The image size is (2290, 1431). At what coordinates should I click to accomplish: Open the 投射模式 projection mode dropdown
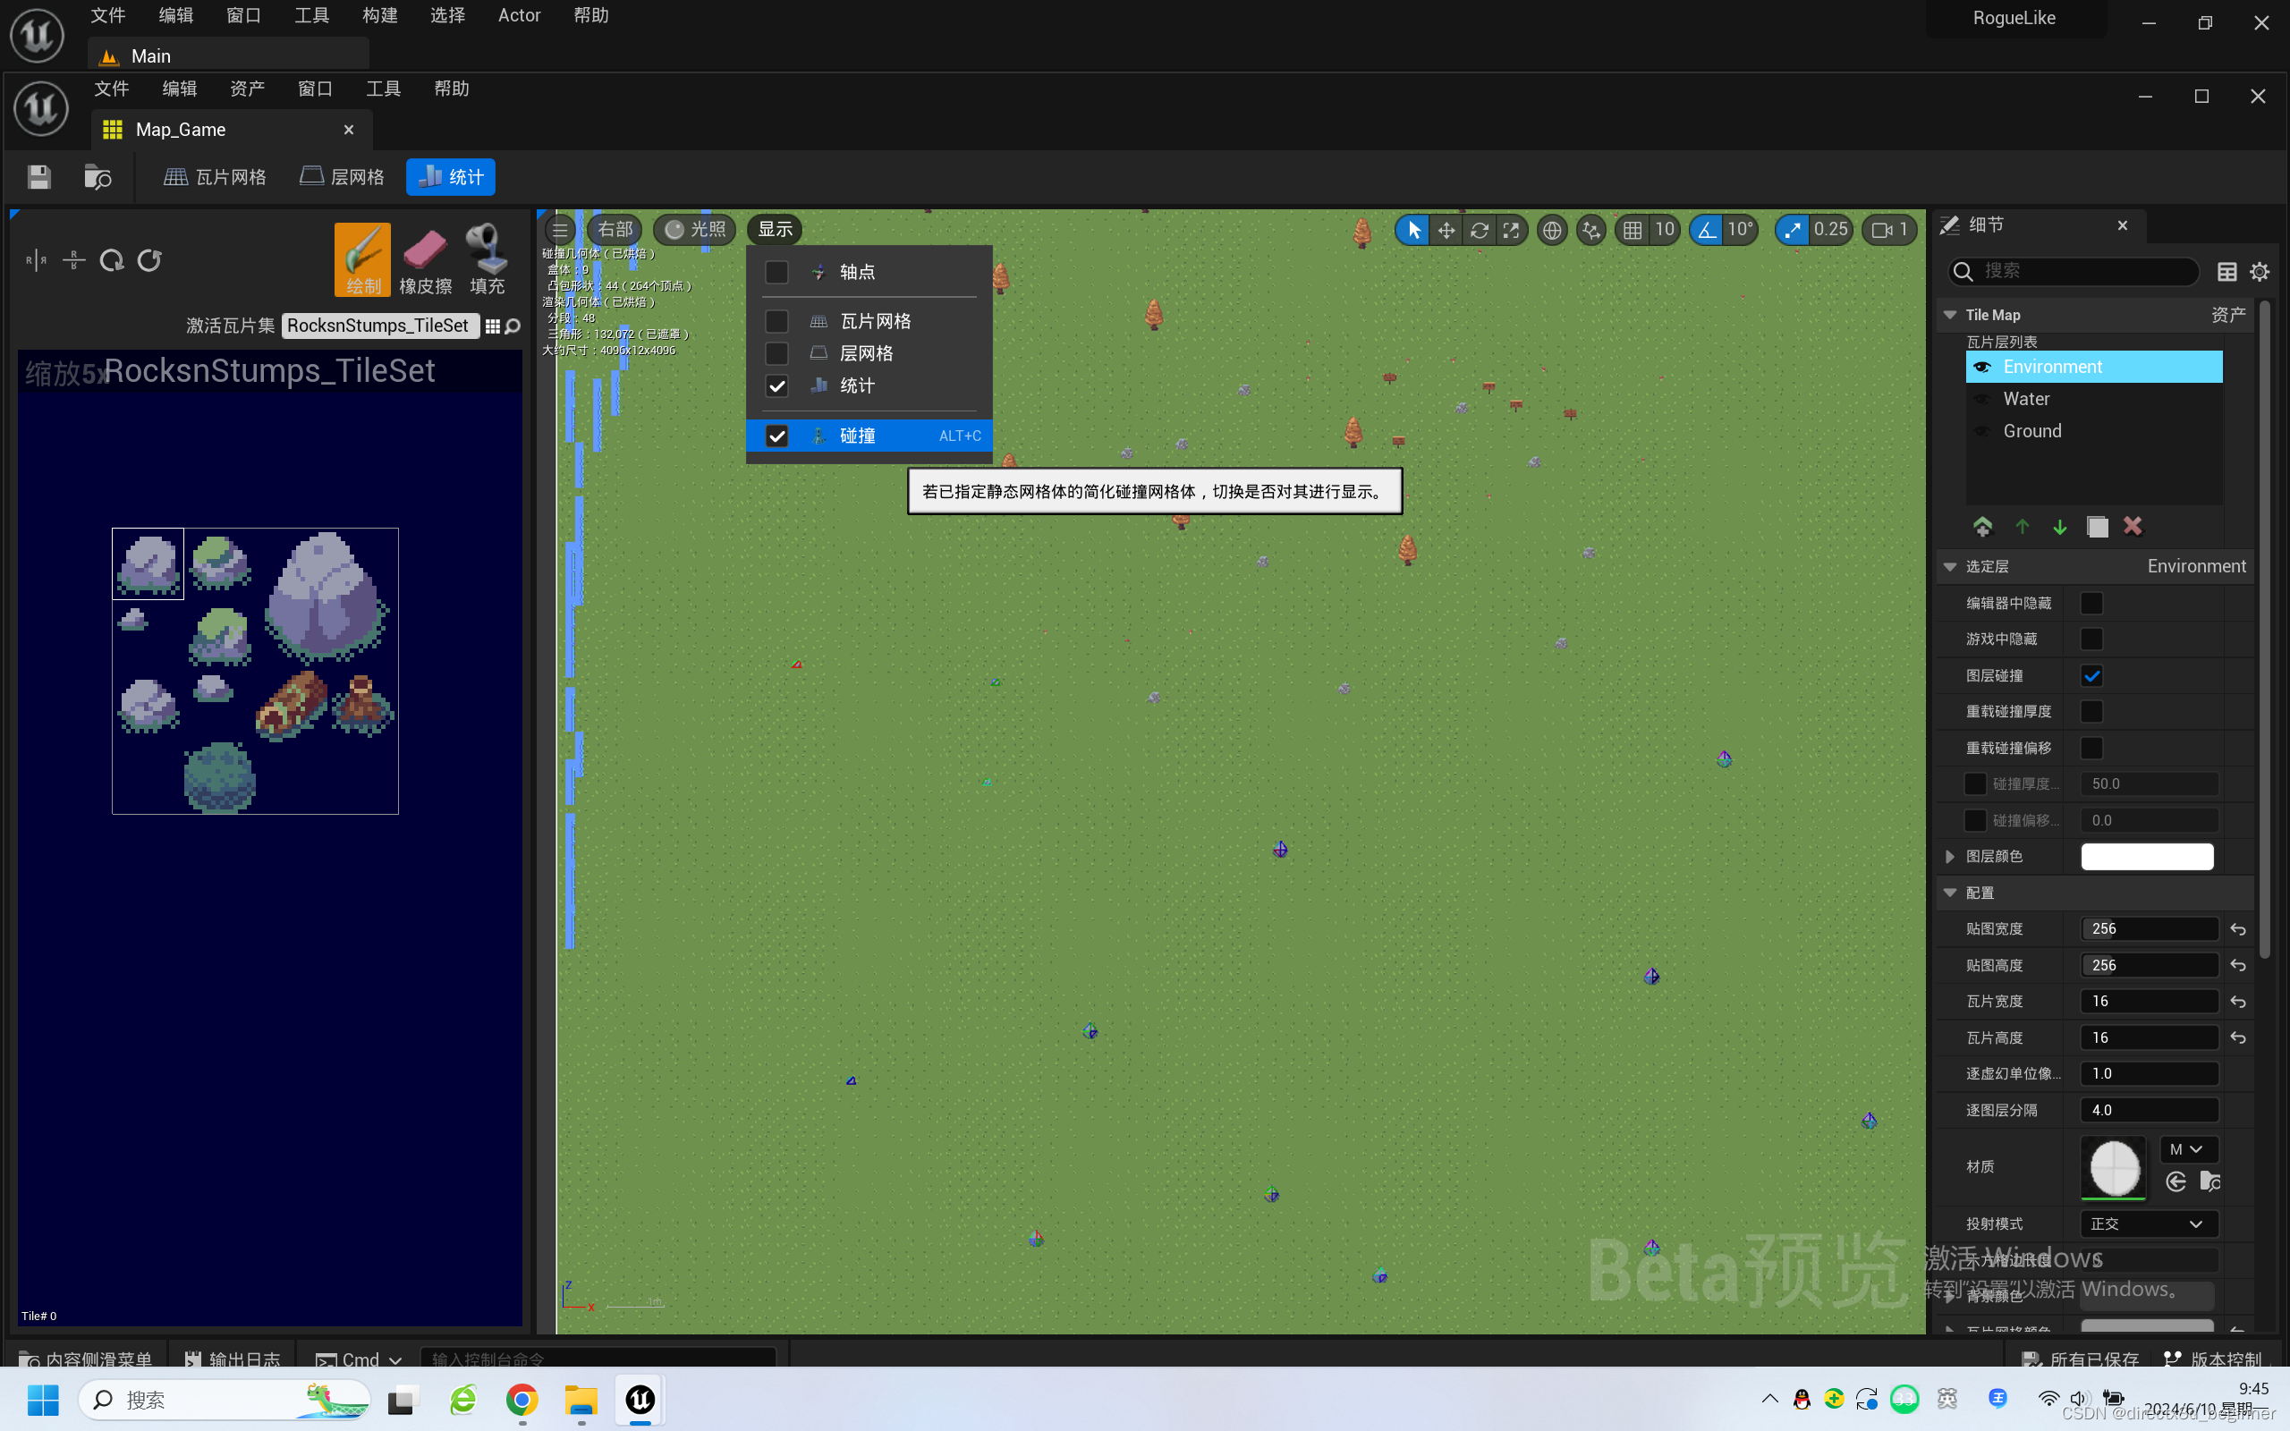click(2148, 1224)
